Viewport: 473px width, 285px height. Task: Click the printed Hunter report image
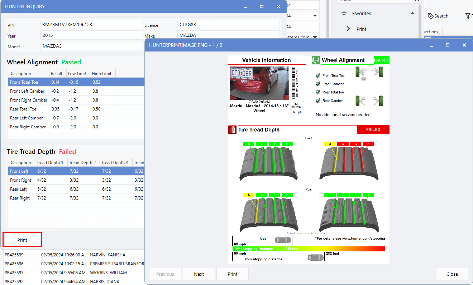point(309,160)
